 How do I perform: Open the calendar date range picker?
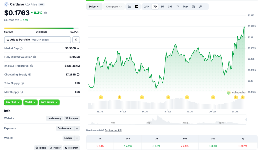(193, 7)
